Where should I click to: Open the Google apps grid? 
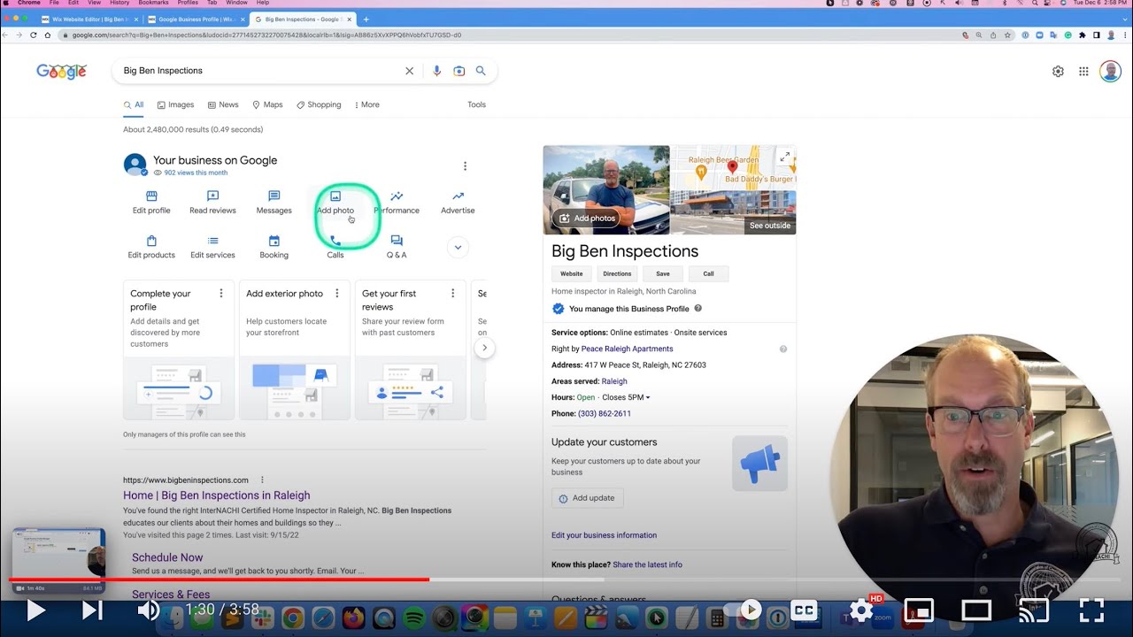point(1083,72)
